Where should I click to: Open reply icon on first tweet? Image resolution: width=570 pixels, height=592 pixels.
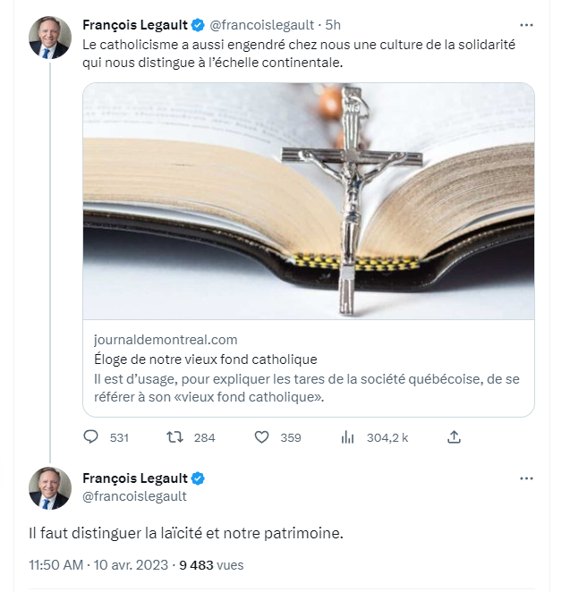[90, 436]
